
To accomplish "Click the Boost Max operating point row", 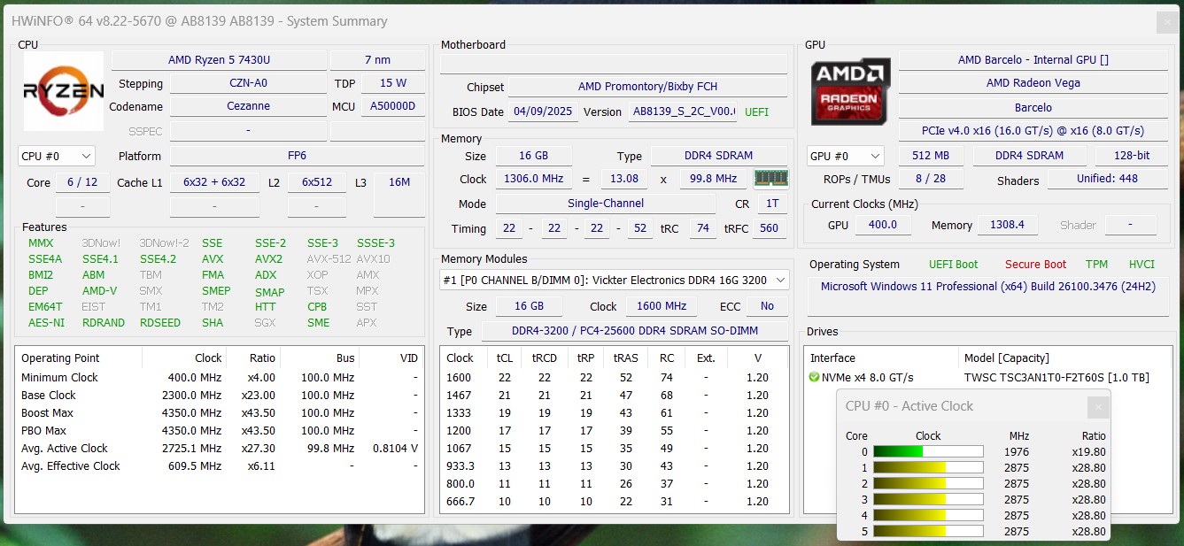I will coord(220,413).
